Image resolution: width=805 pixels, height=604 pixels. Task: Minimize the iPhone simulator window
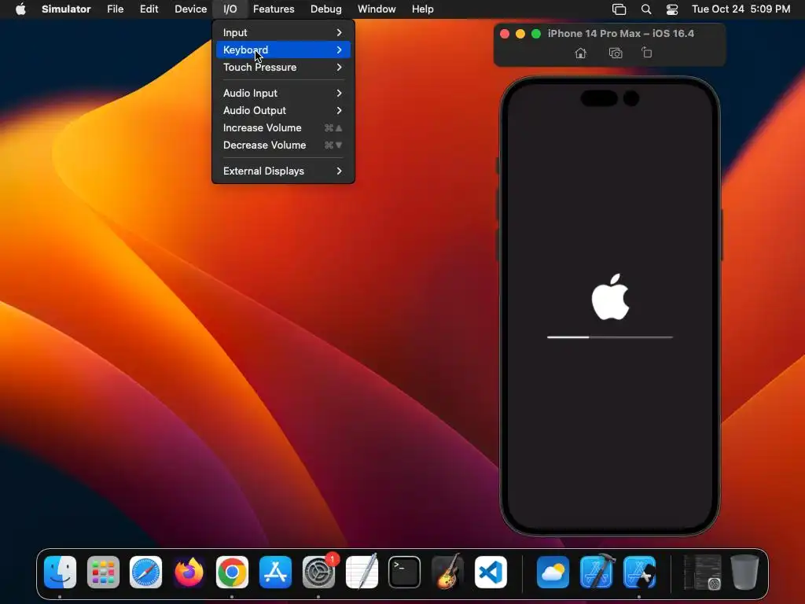(x=520, y=33)
